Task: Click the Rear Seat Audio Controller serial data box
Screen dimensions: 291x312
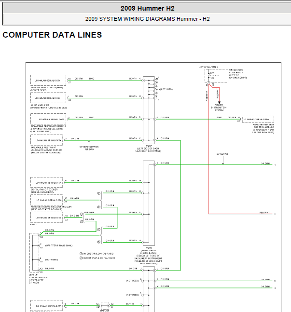Action: click(x=47, y=200)
